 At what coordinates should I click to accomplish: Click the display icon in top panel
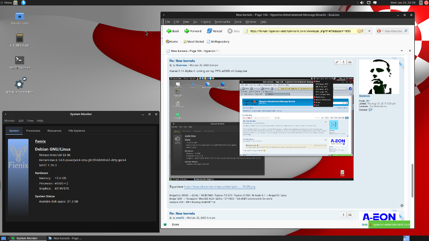point(369,3)
